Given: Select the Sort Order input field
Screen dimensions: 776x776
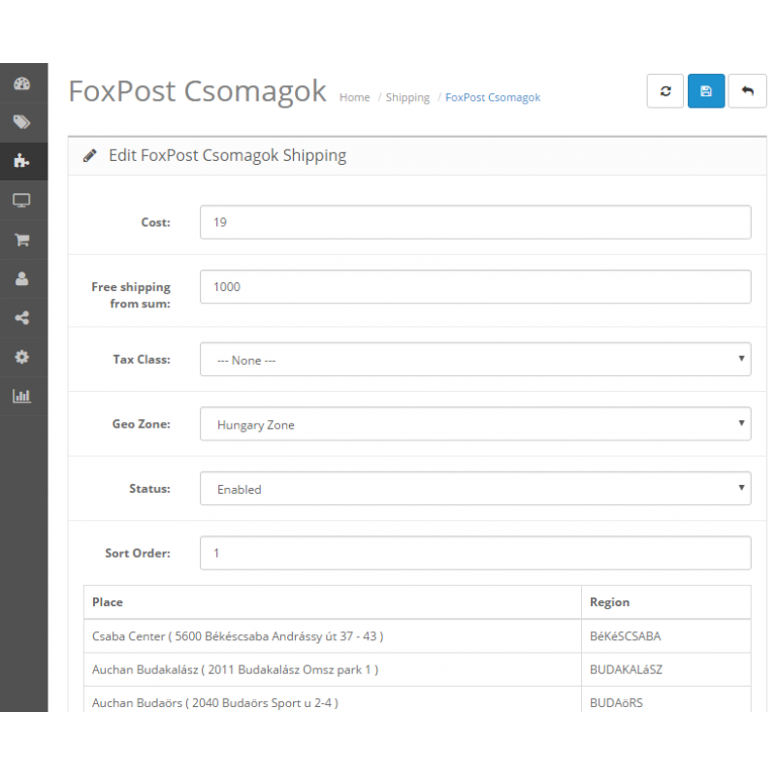Looking at the screenshot, I should [x=475, y=553].
